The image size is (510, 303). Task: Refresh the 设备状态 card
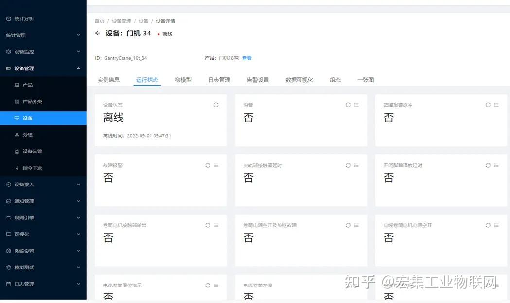pyautogui.click(x=216, y=105)
